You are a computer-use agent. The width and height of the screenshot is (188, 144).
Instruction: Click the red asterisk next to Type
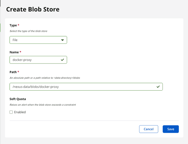point(19,25)
